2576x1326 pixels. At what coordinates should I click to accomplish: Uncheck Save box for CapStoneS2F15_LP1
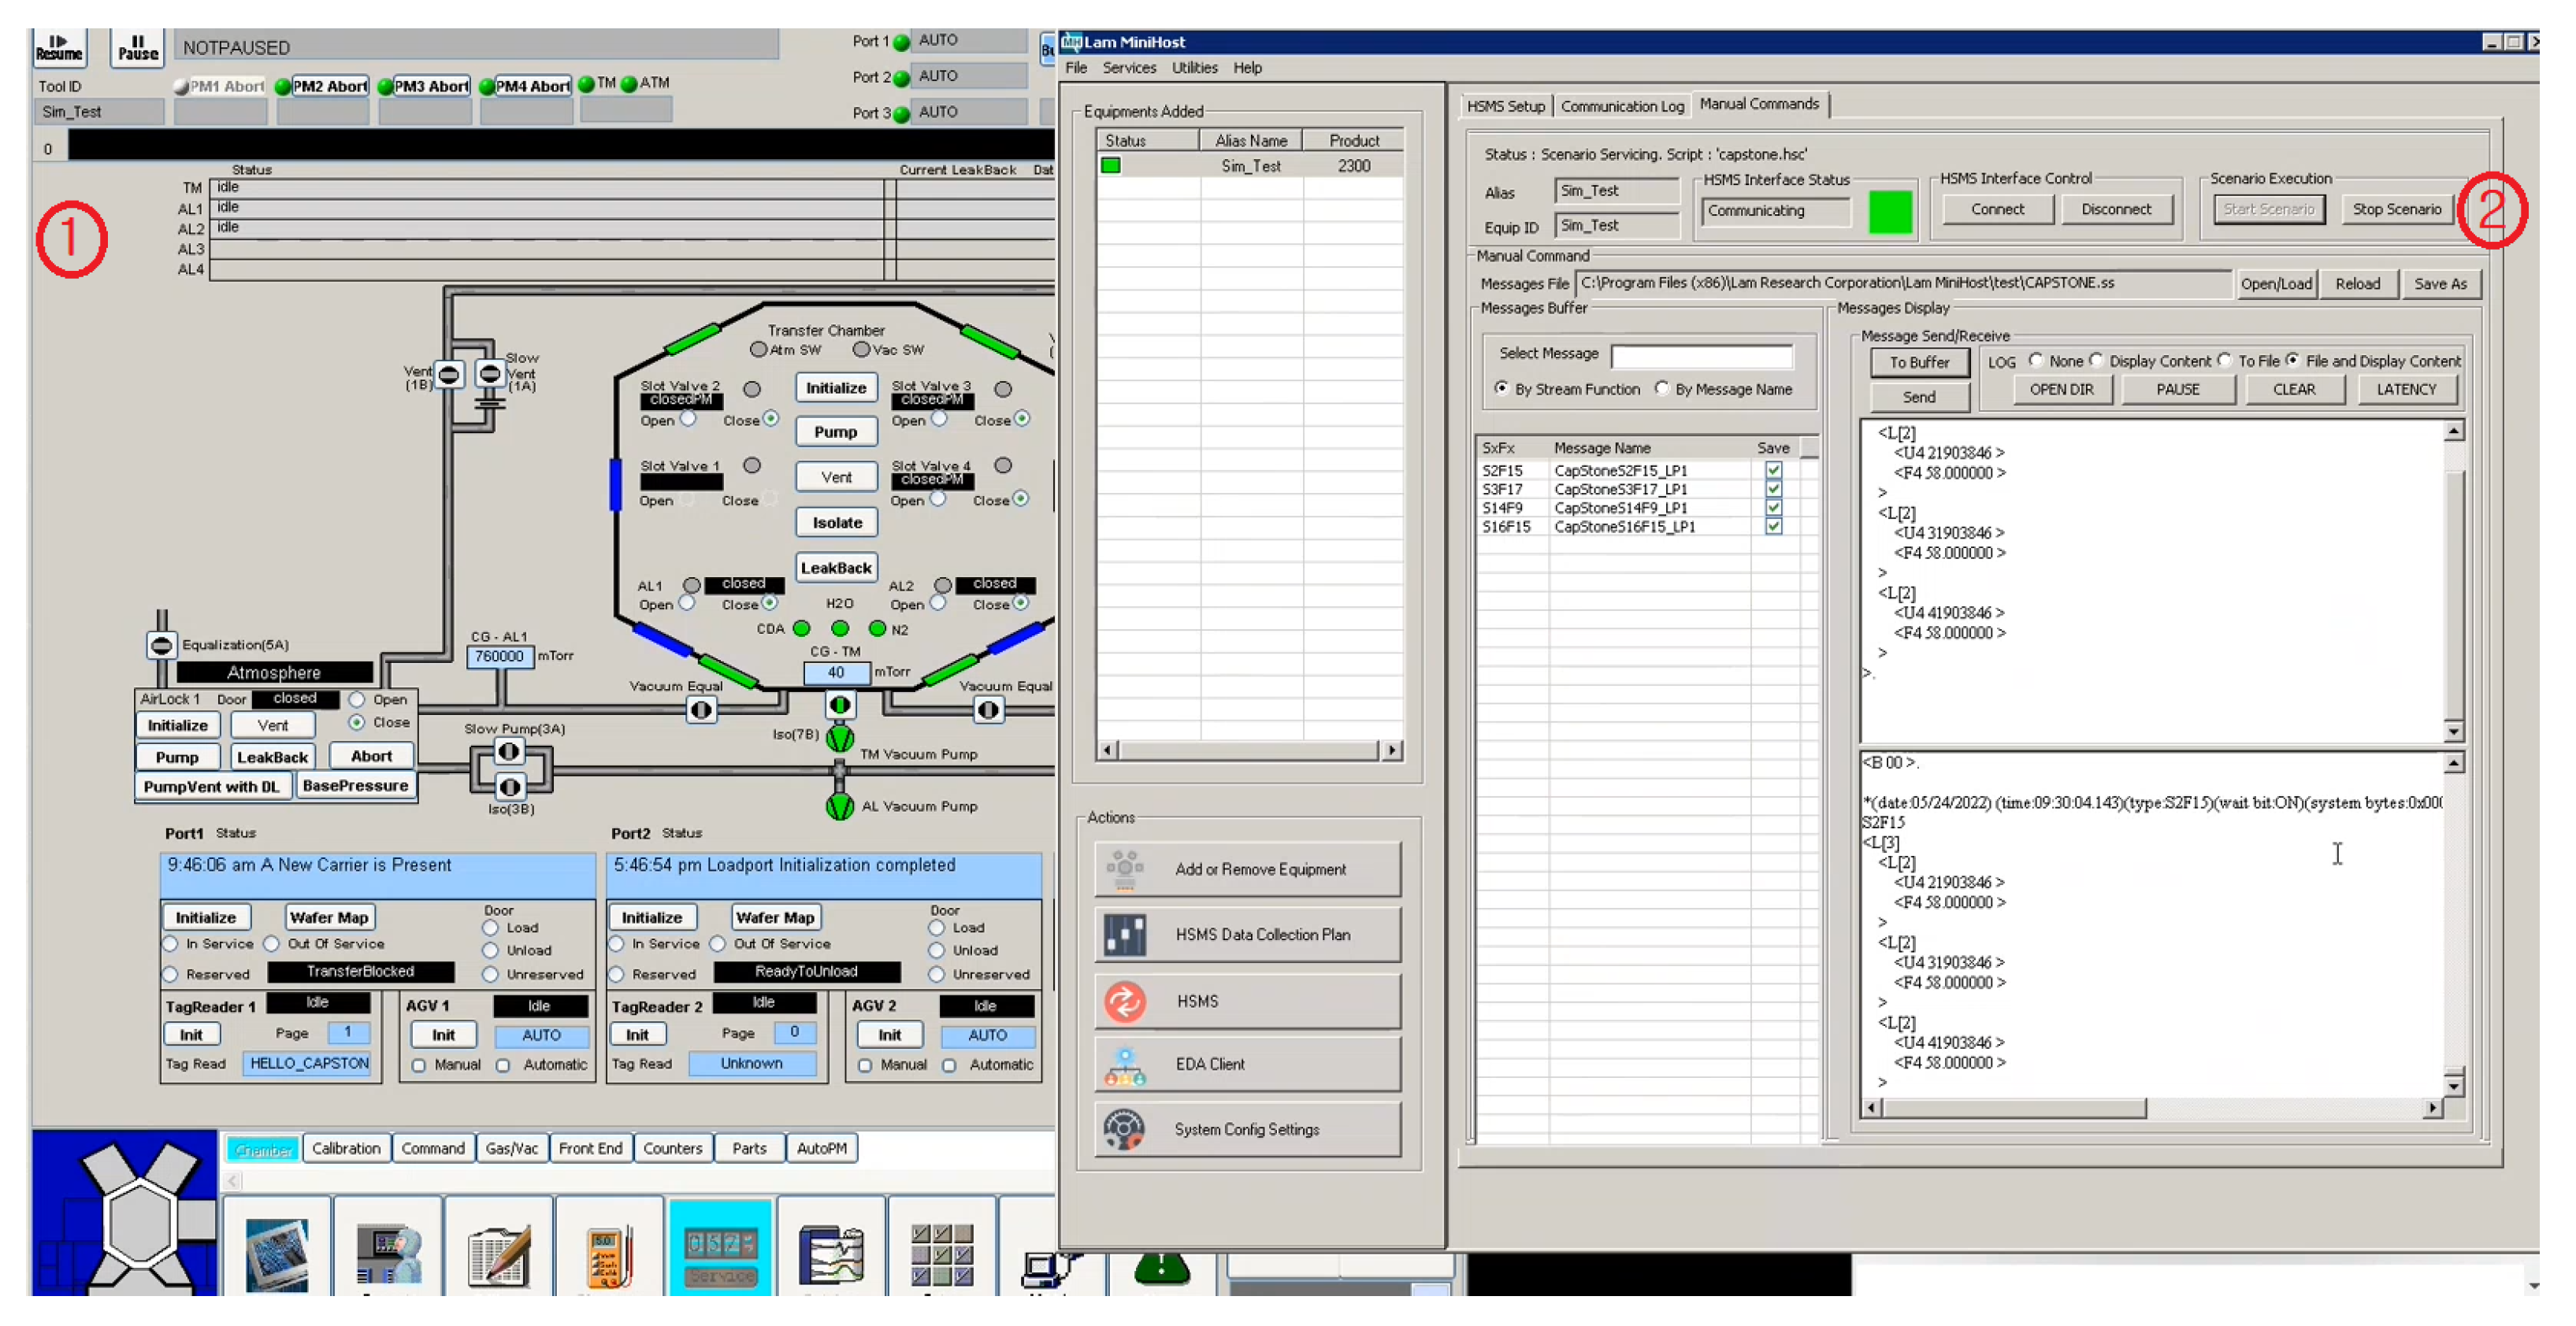(1773, 469)
